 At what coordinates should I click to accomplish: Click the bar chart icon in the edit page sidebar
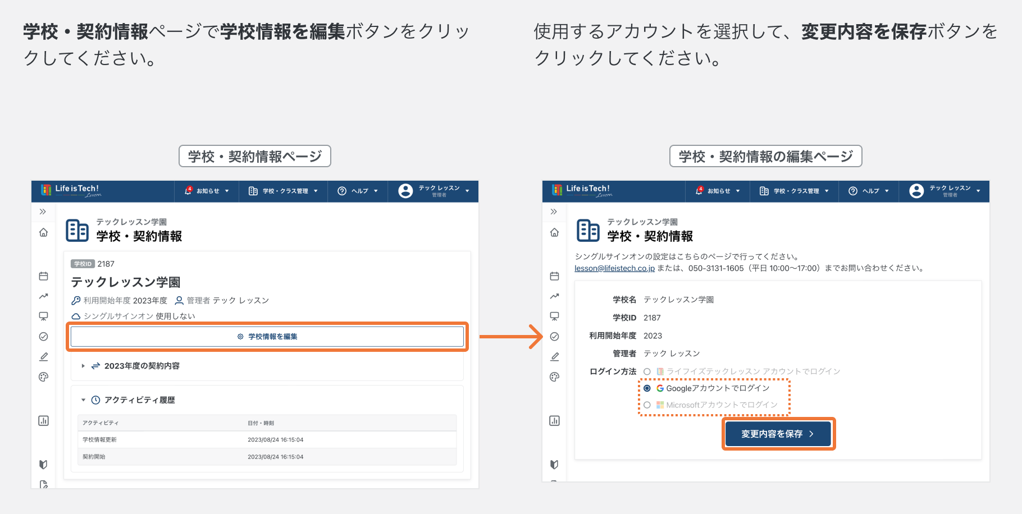pyautogui.click(x=554, y=421)
